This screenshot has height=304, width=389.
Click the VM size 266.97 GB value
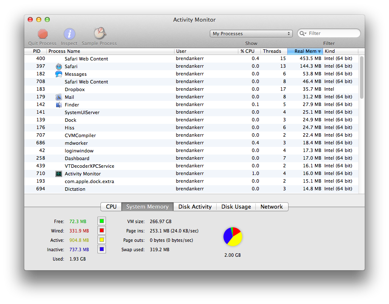coord(160,221)
